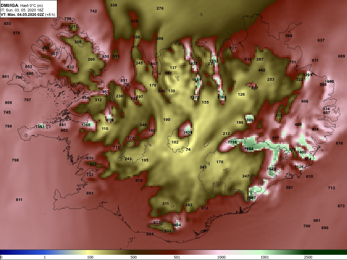The image size is (347, 260).
Task: Click the map value "529"
Action: (x=134, y=21)
